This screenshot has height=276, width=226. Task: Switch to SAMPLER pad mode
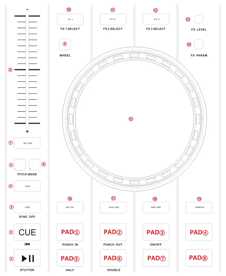(199, 207)
